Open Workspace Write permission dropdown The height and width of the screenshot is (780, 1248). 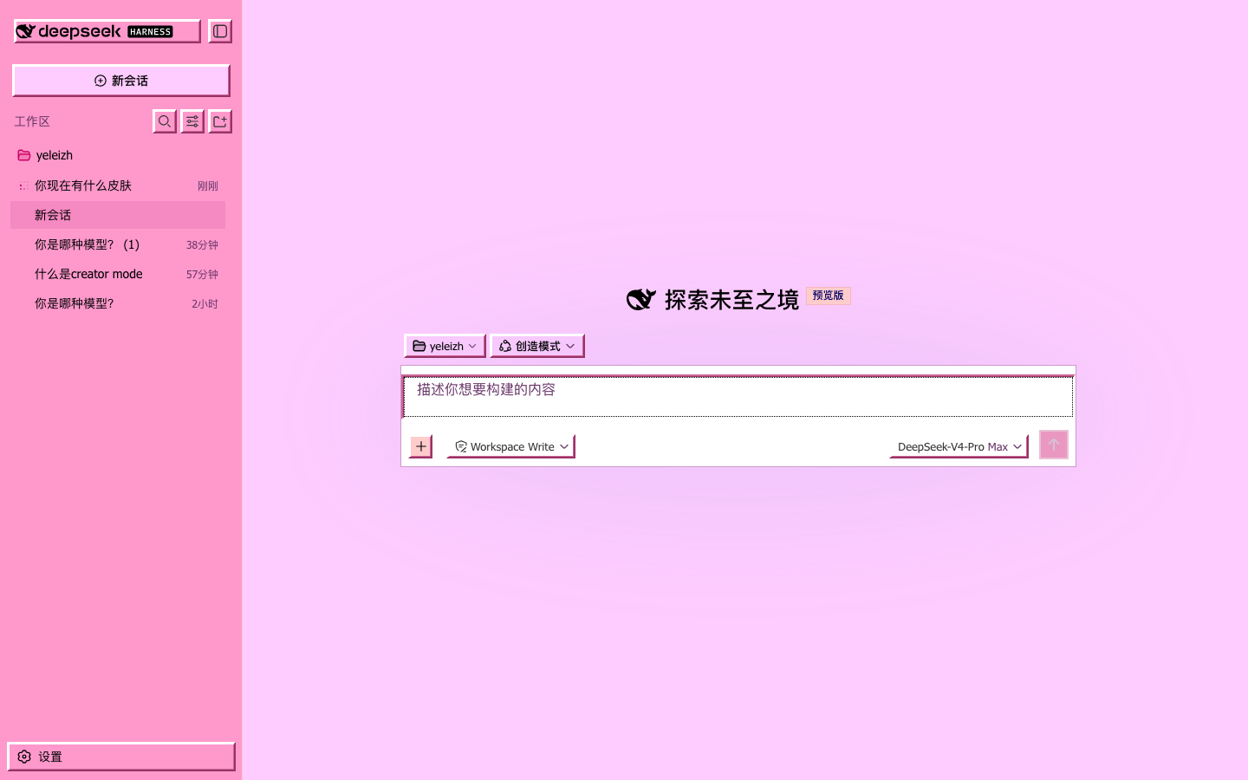tap(511, 446)
